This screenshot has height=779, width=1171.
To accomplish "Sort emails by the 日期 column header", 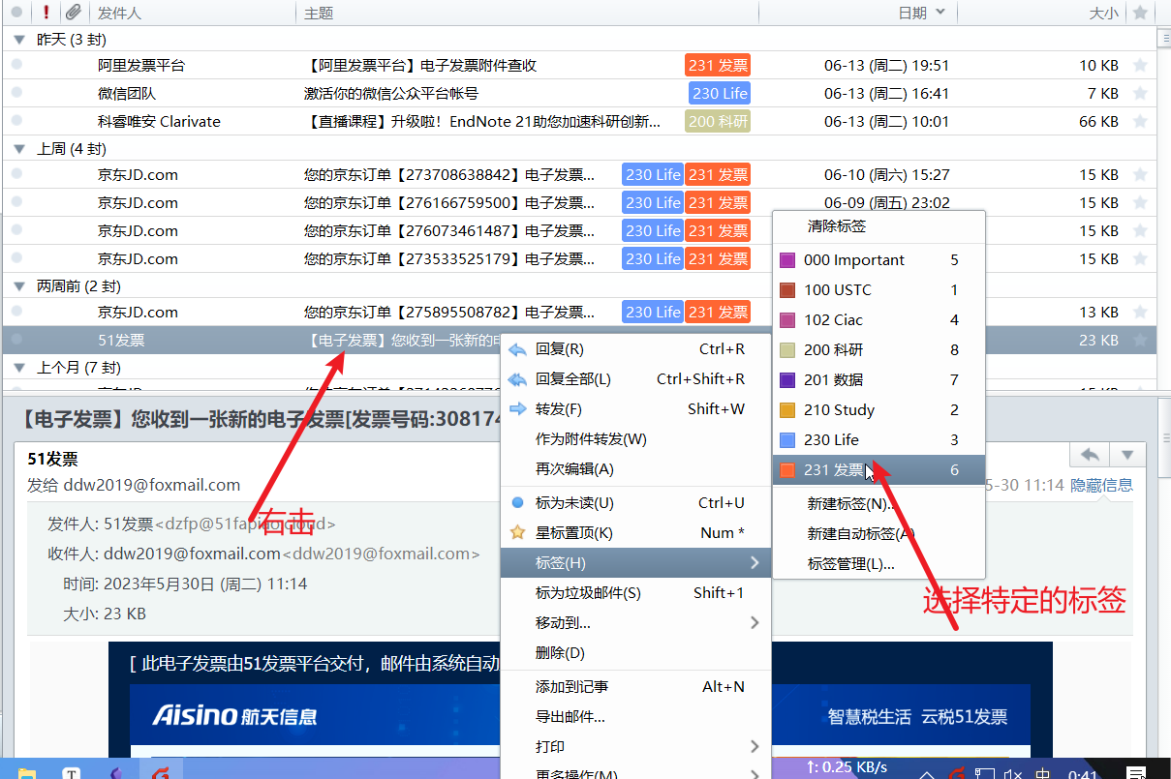I will click(x=912, y=13).
